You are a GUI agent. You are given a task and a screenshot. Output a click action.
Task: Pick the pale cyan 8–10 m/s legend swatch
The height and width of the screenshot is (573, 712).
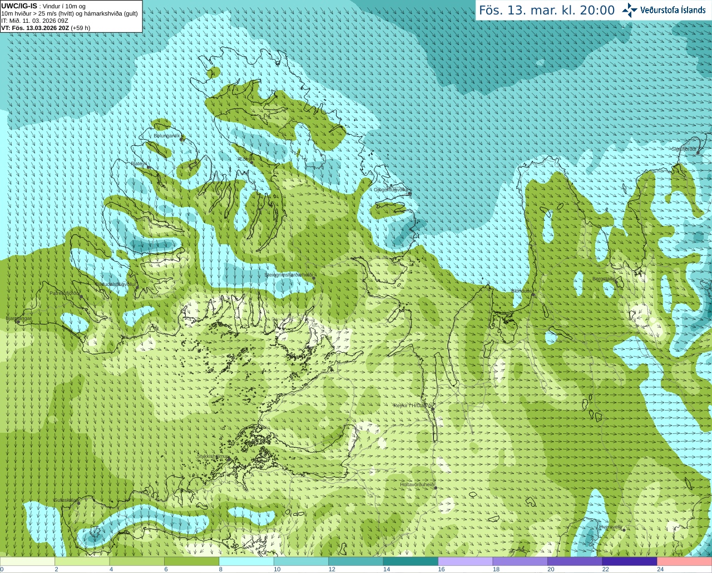point(246,561)
